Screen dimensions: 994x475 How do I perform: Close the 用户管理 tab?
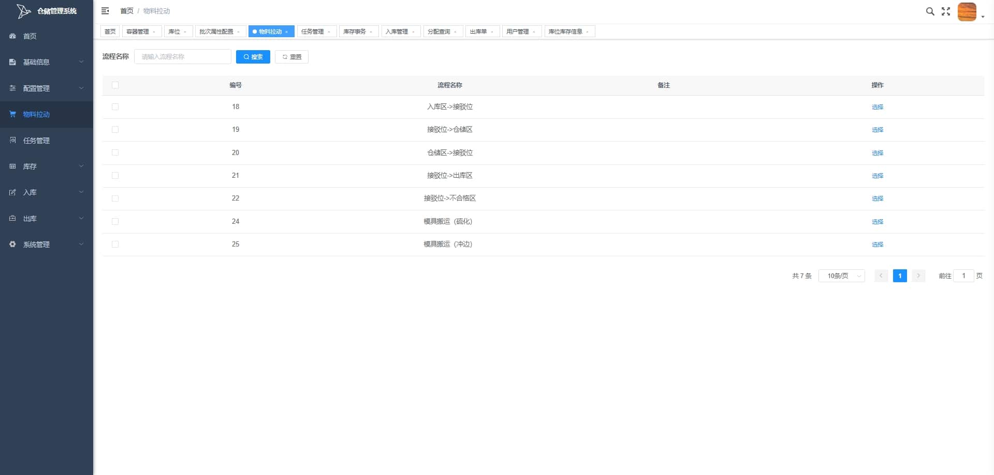point(534,32)
